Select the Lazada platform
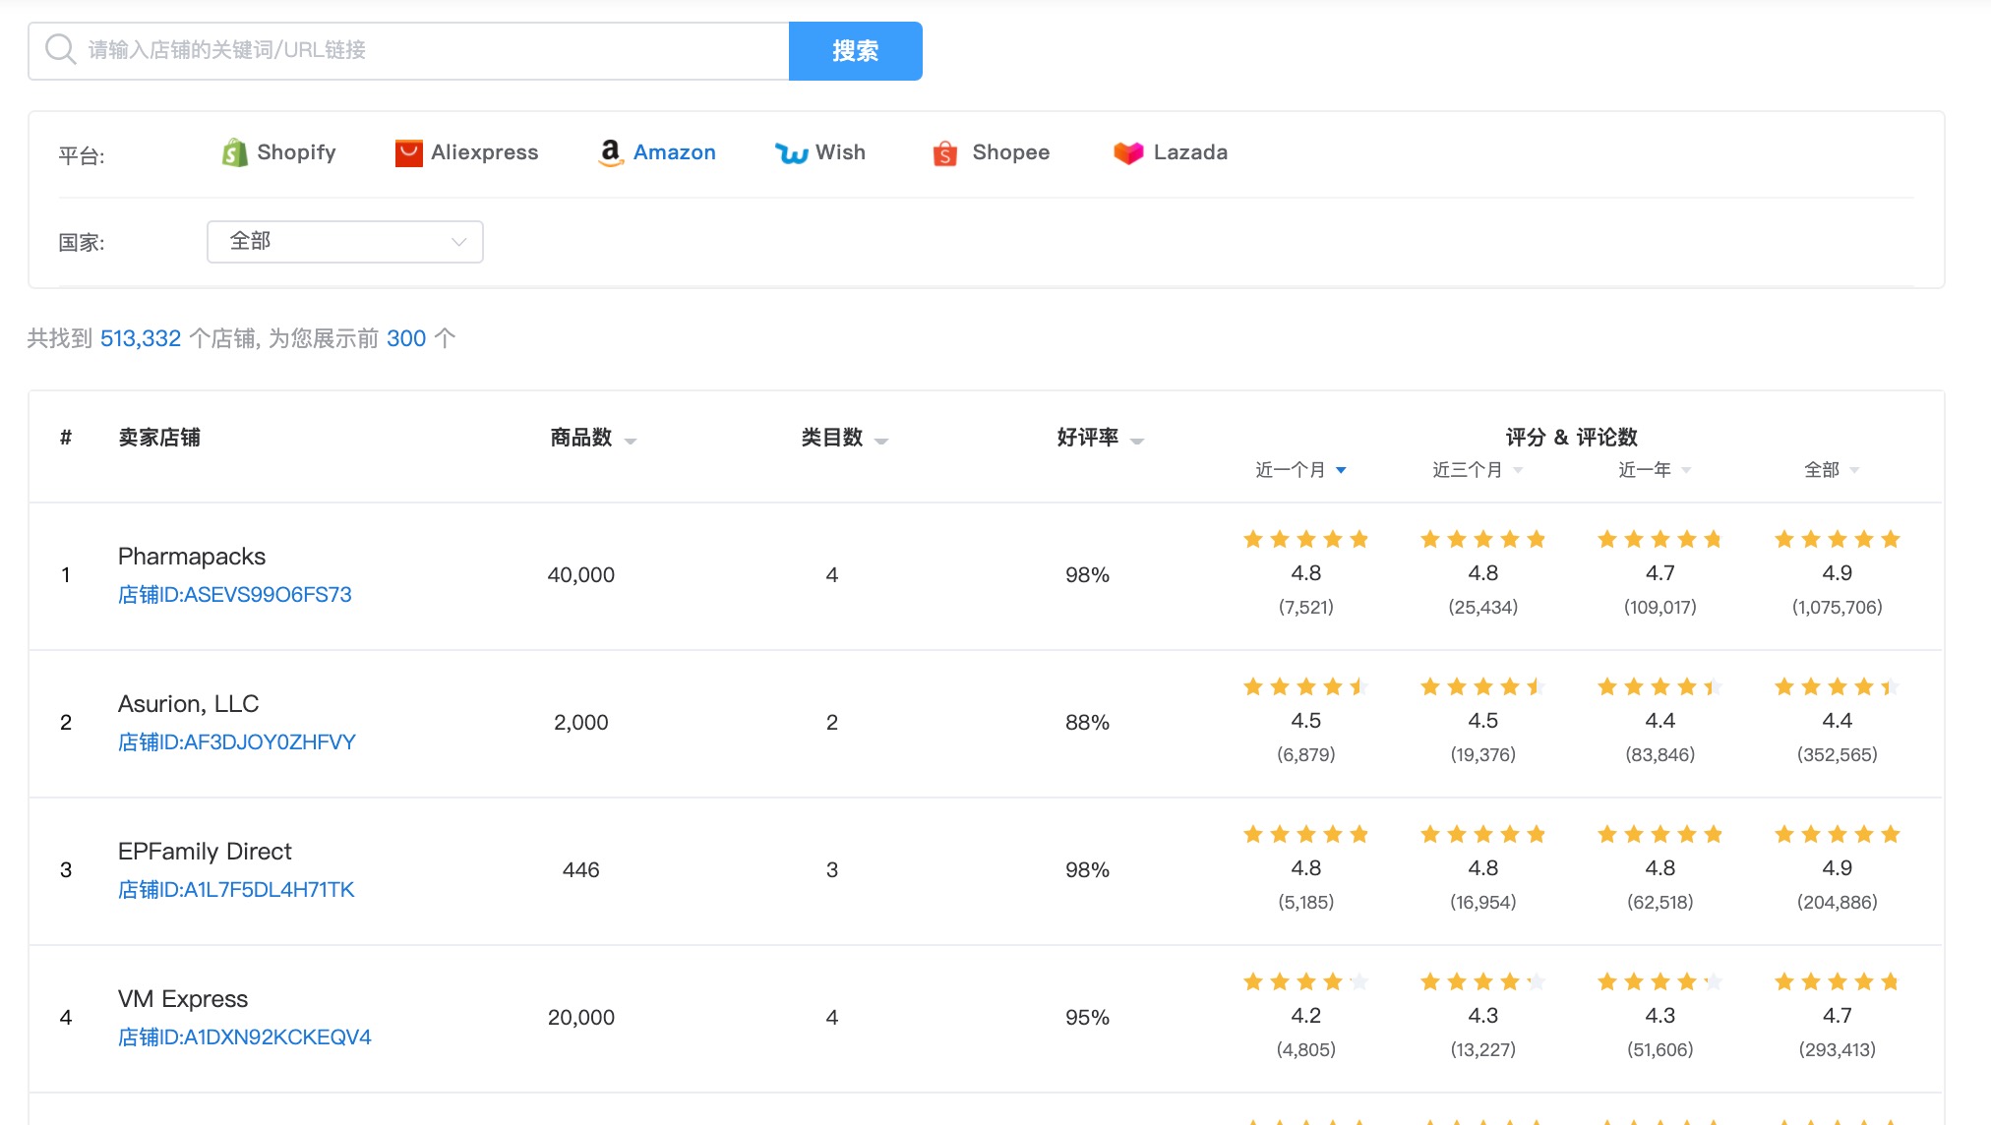The height and width of the screenshot is (1125, 1991). click(x=1171, y=152)
